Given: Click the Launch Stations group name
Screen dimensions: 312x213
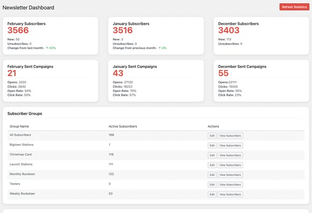Looking at the screenshot, I should (21, 164).
